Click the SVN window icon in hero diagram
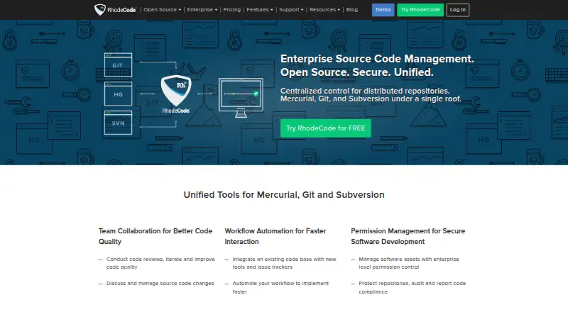Screen dimensions: 568x312 click(x=118, y=123)
